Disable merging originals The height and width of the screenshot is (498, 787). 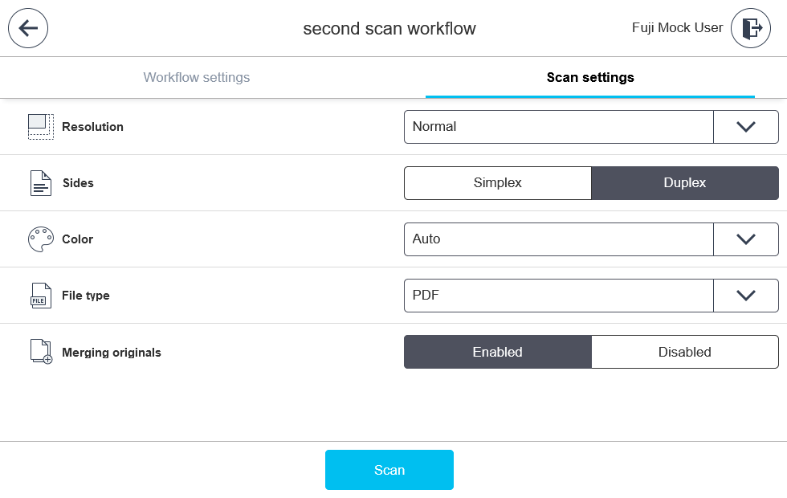(684, 351)
